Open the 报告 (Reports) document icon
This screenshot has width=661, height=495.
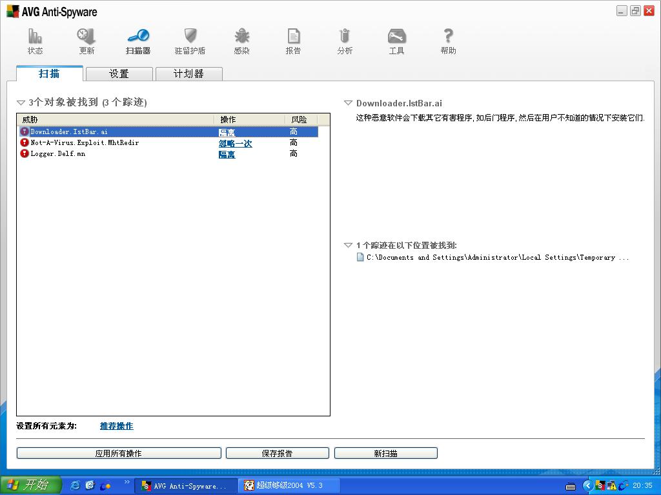click(294, 36)
